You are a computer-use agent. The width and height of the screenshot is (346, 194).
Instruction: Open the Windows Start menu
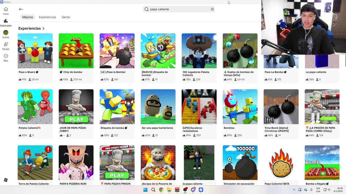click(x=145, y=190)
